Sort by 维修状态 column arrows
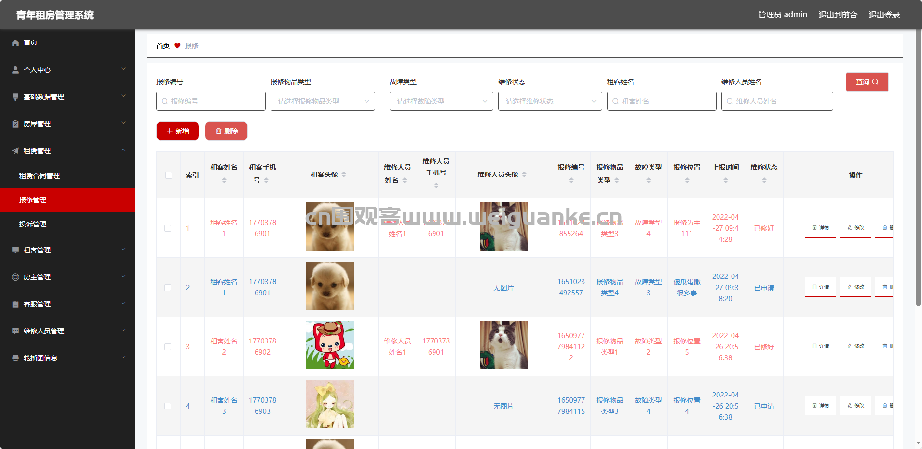Image resolution: width=922 pixels, height=449 pixels. tap(764, 180)
